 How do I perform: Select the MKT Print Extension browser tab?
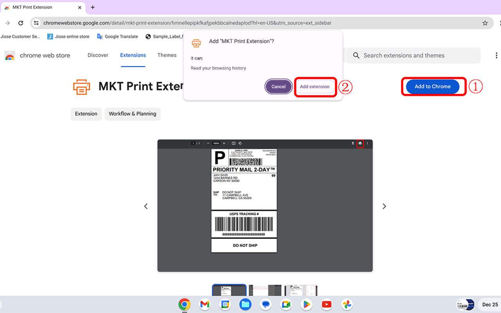click(x=42, y=7)
